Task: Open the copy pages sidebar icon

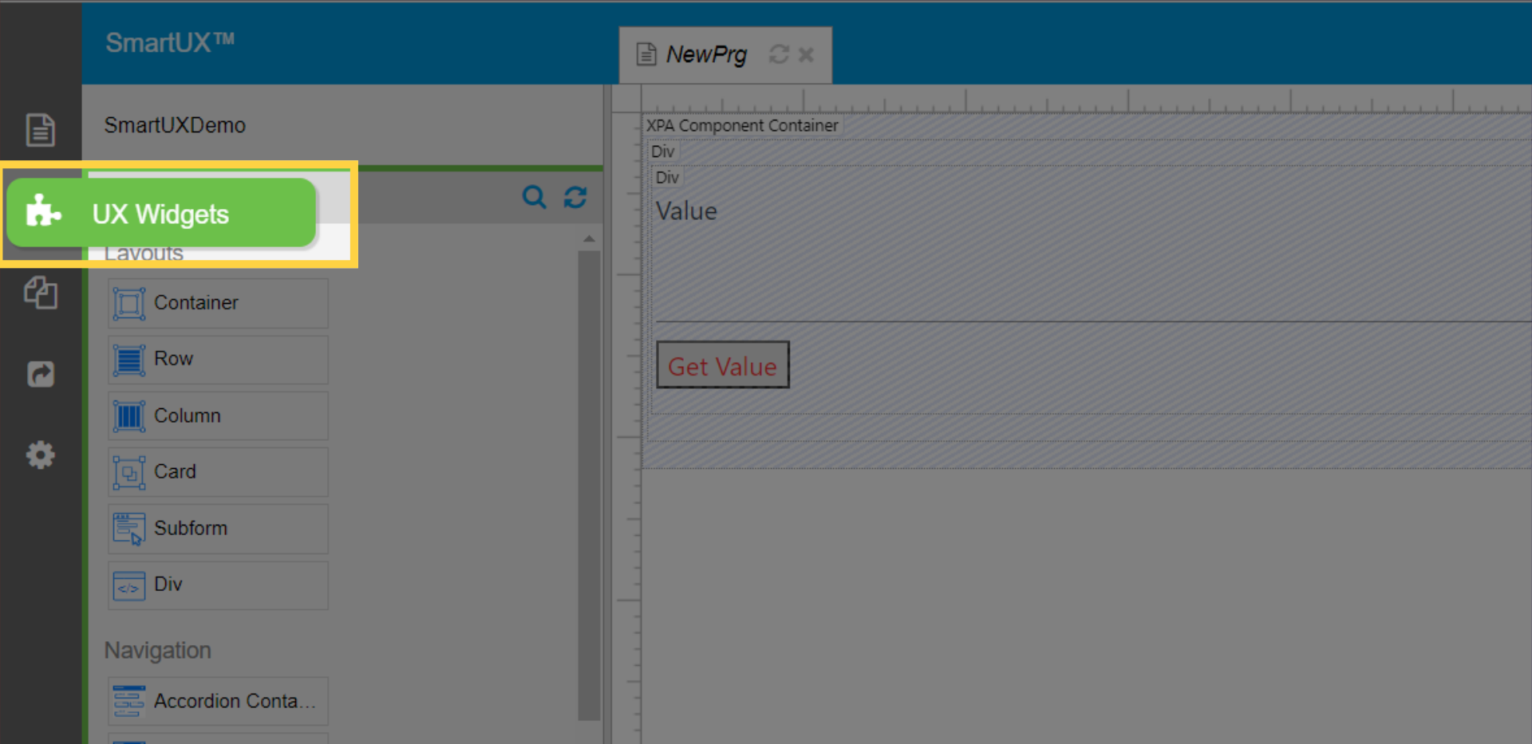Action: click(40, 293)
